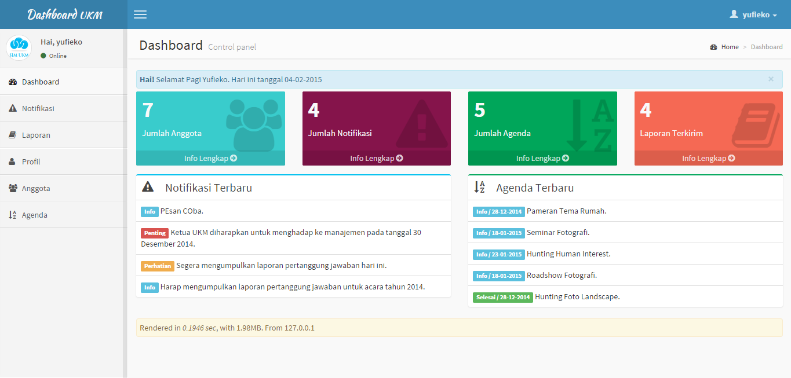This screenshot has width=791, height=378.
Task: Click the PEsan COba notification text
Action: click(x=182, y=211)
